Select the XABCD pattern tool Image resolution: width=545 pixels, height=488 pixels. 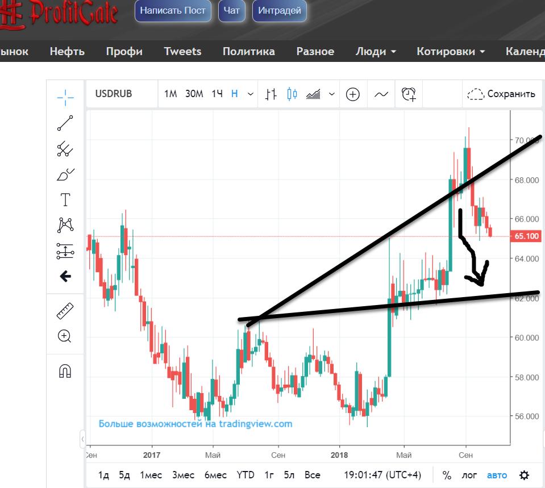tap(65, 225)
